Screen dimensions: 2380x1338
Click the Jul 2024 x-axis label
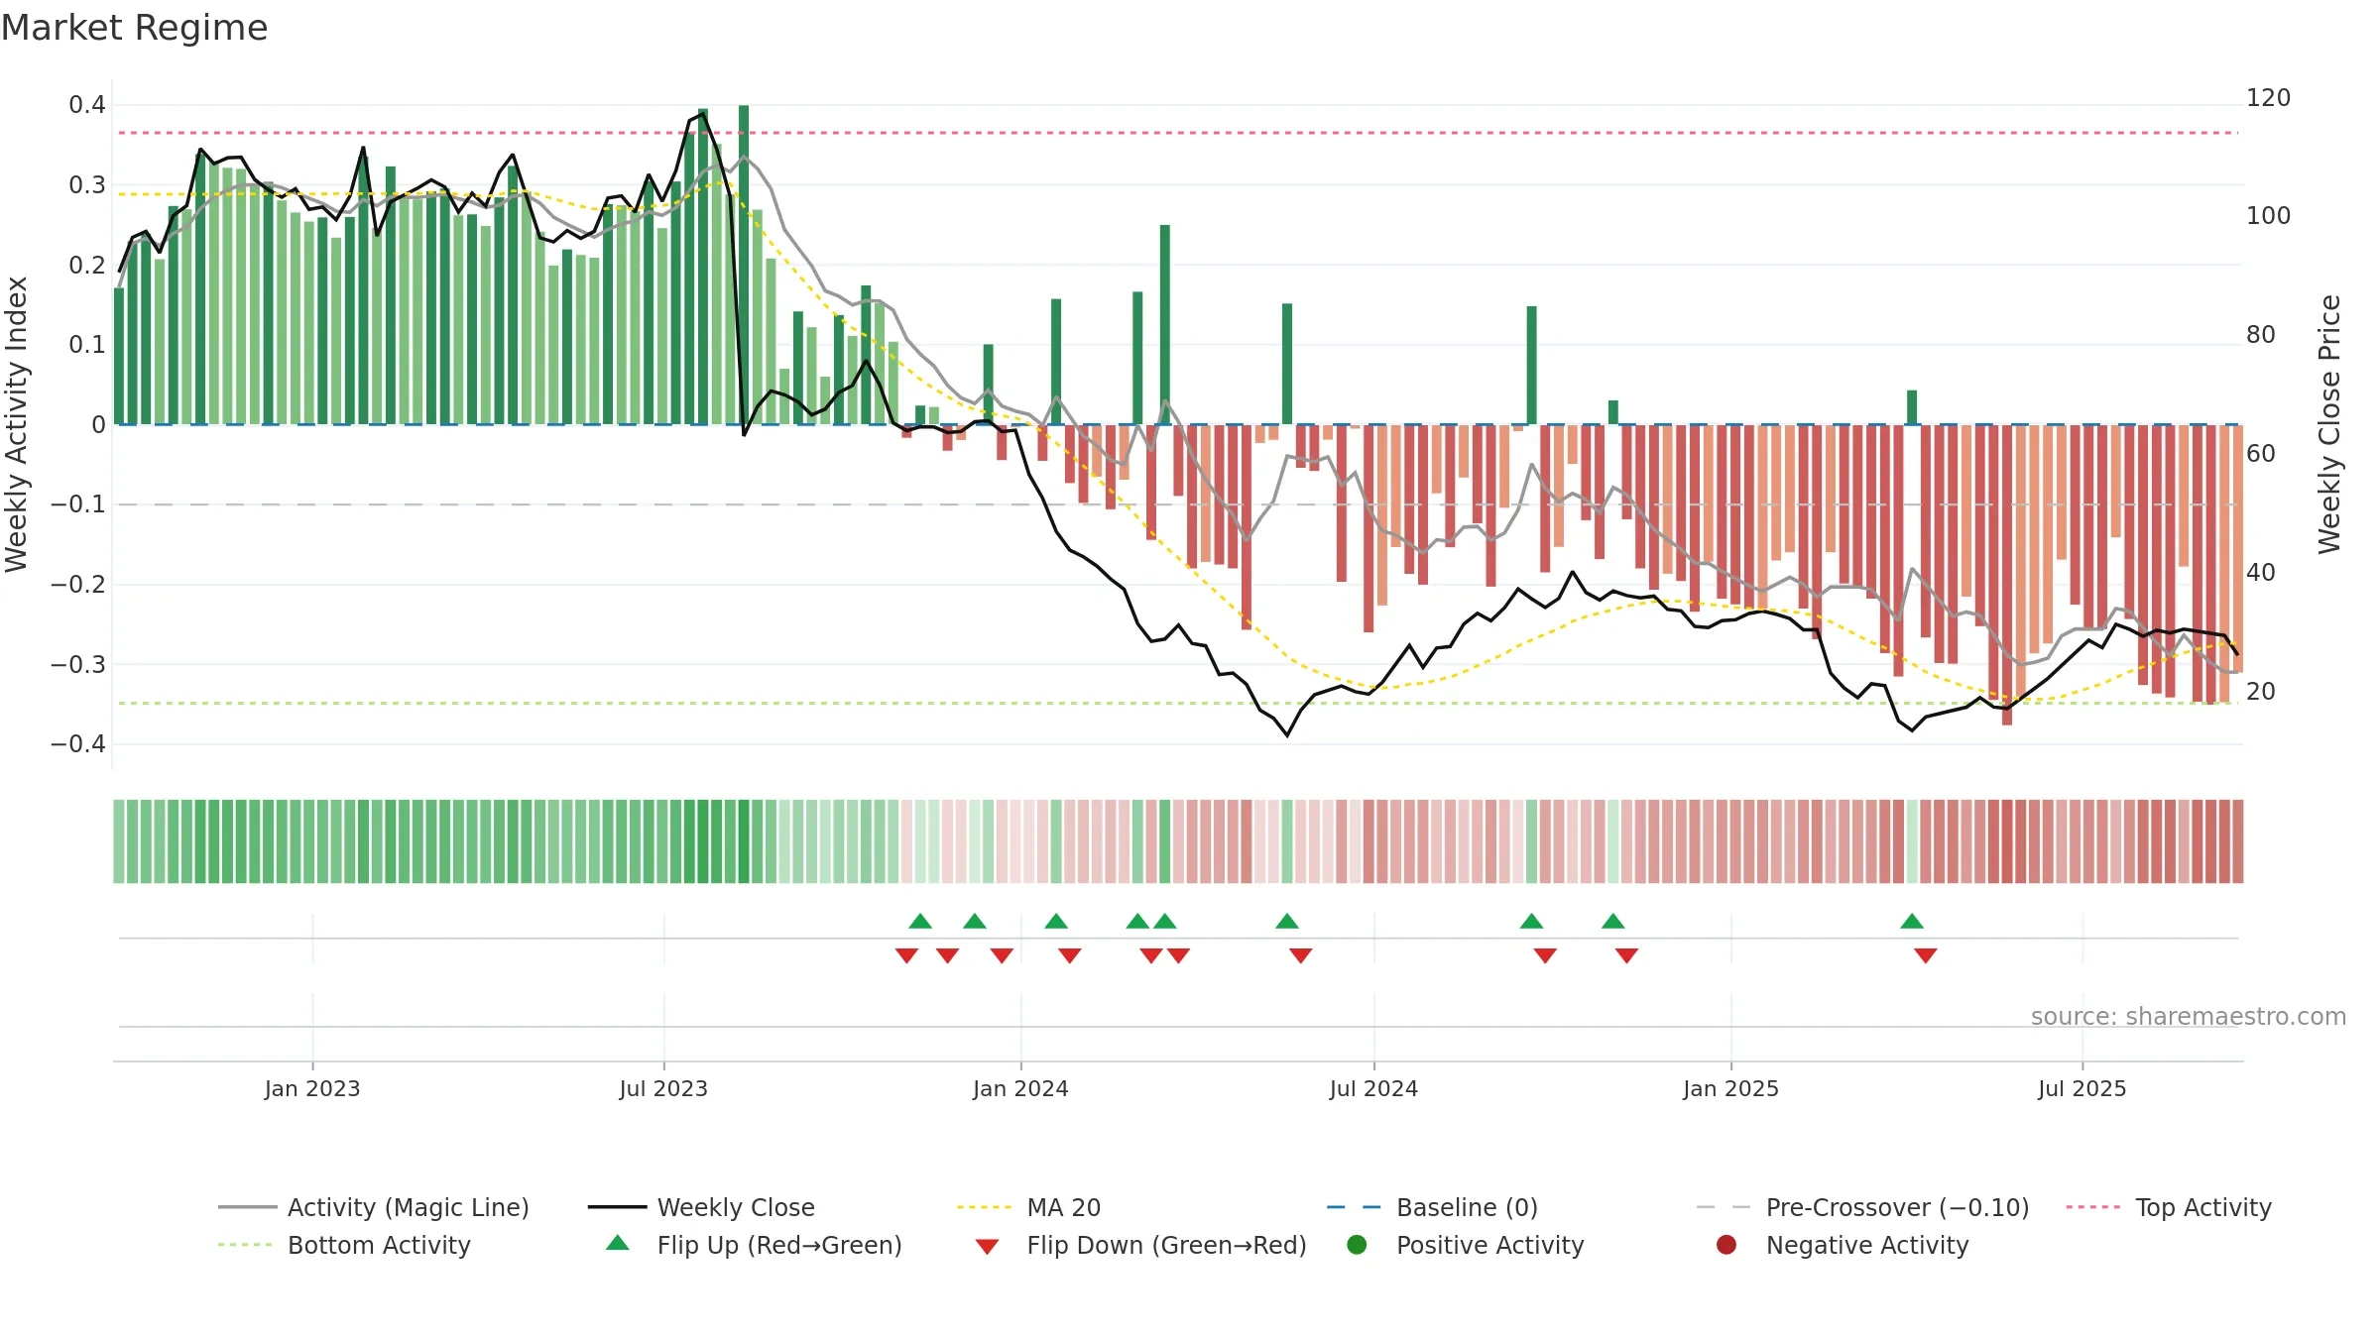(1373, 1088)
